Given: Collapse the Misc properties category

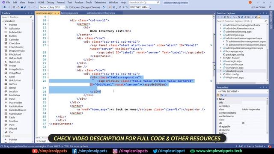Looking at the screenshot, I should pyautogui.click(x=218, y=99).
